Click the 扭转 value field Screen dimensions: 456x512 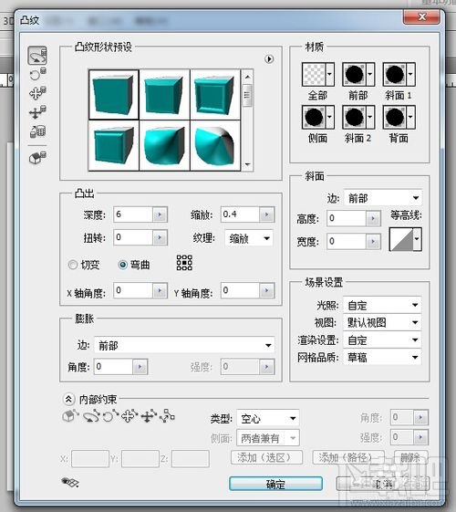point(133,237)
